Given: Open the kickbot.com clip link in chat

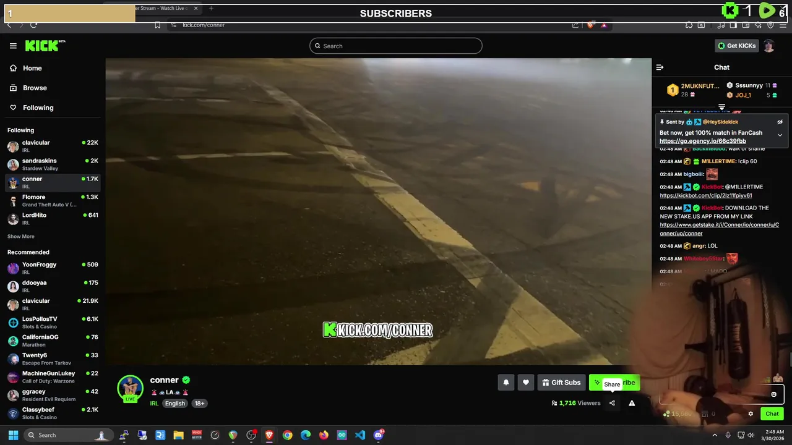Looking at the screenshot, I should coord(706,195).
